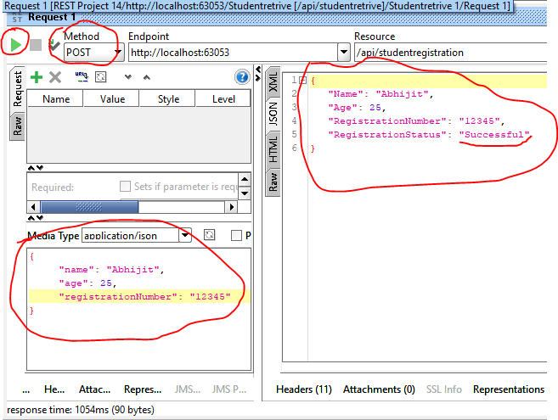Click the Level column header

pos(223,99)
